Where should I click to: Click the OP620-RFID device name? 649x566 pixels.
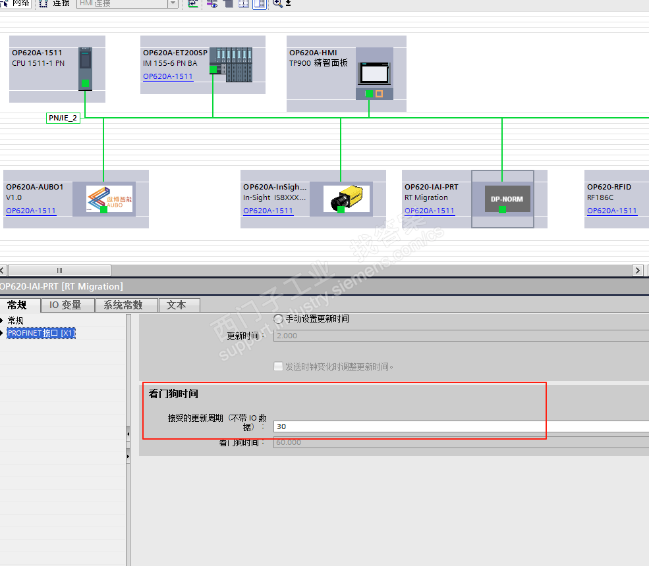tap(609, 188)
